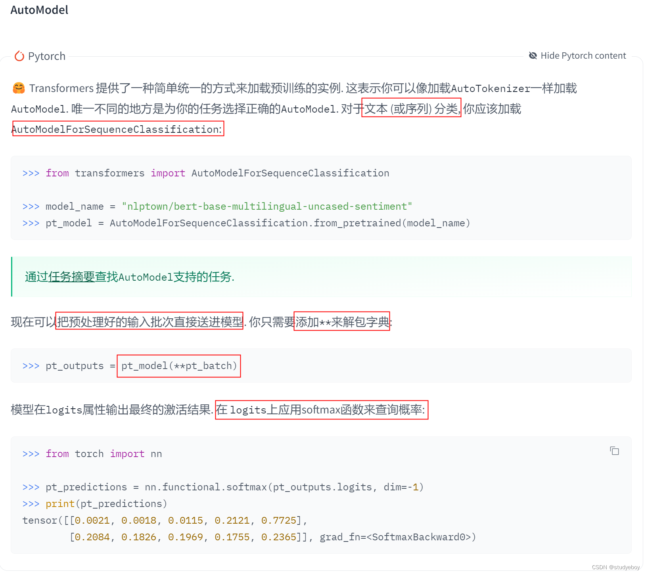Click the AutoModel heading
The width and height of the screenshot is (646, 574).
(39, 10)
